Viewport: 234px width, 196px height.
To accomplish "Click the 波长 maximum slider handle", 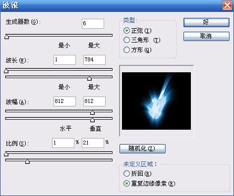I will point(90,78).
